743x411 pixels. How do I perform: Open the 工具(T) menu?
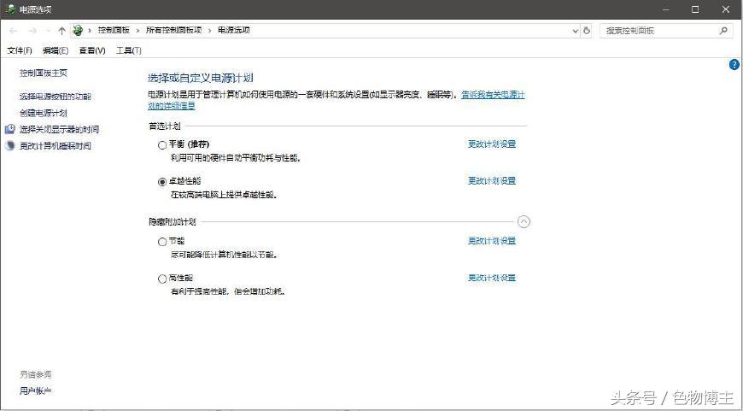129,50
